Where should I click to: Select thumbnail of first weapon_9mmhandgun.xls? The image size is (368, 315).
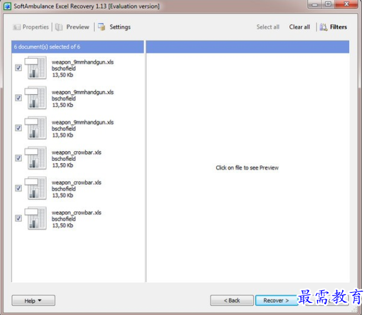click(x=36, y=68)
